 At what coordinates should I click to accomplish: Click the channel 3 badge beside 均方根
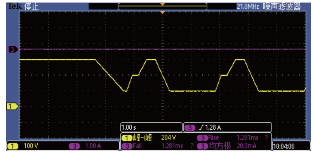202,146
